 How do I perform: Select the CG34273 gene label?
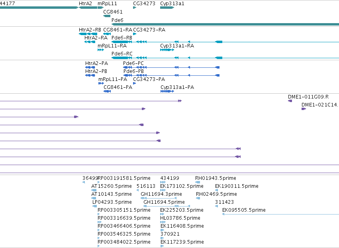pyautogui.click(x=144, y=4)
